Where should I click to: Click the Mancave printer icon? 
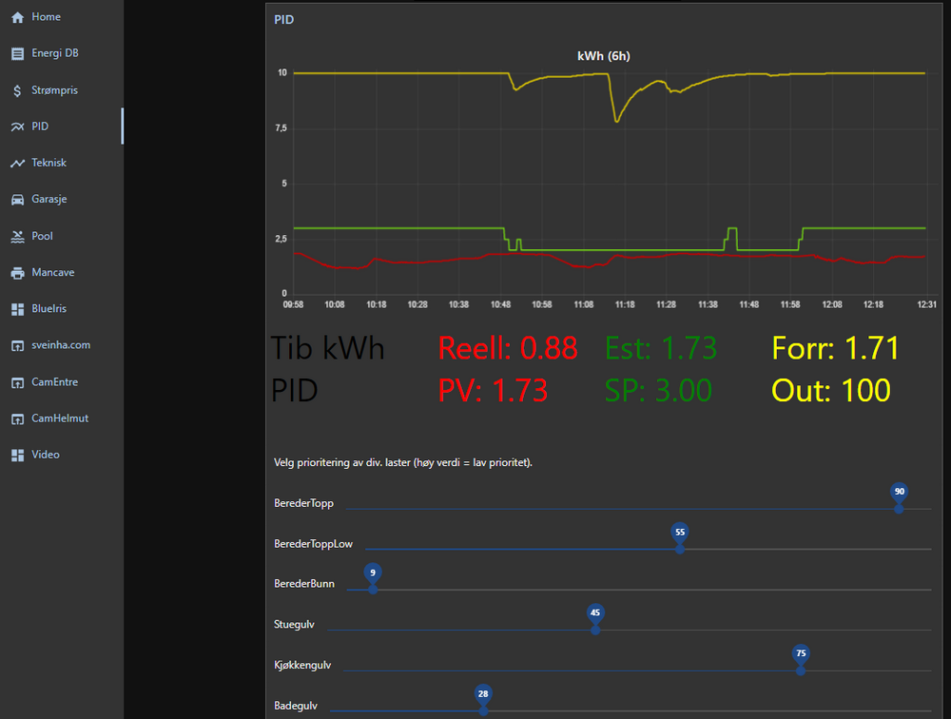coord(17,273)
